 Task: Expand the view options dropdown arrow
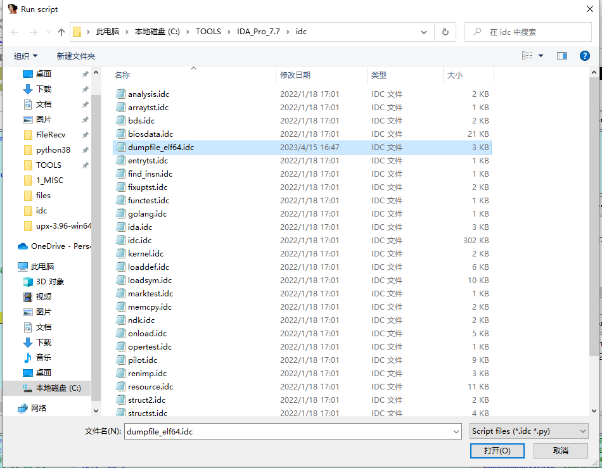click(x=541, y=56)
